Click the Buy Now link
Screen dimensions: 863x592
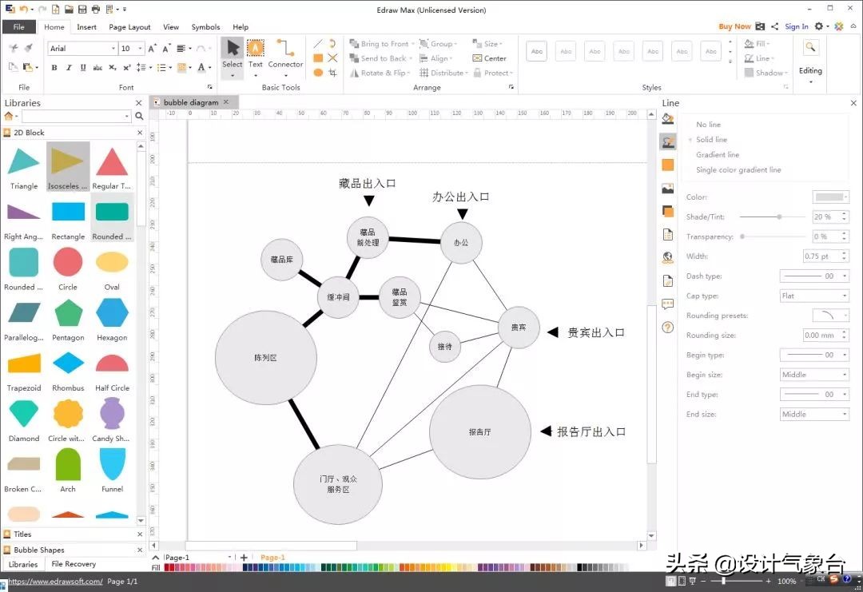pyautogui.click(x=734, y=26)
